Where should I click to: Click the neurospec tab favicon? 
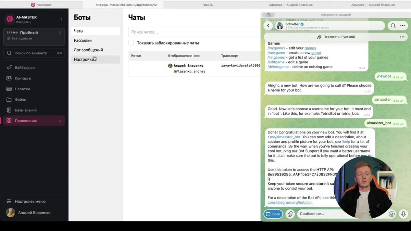pos(33,5)
